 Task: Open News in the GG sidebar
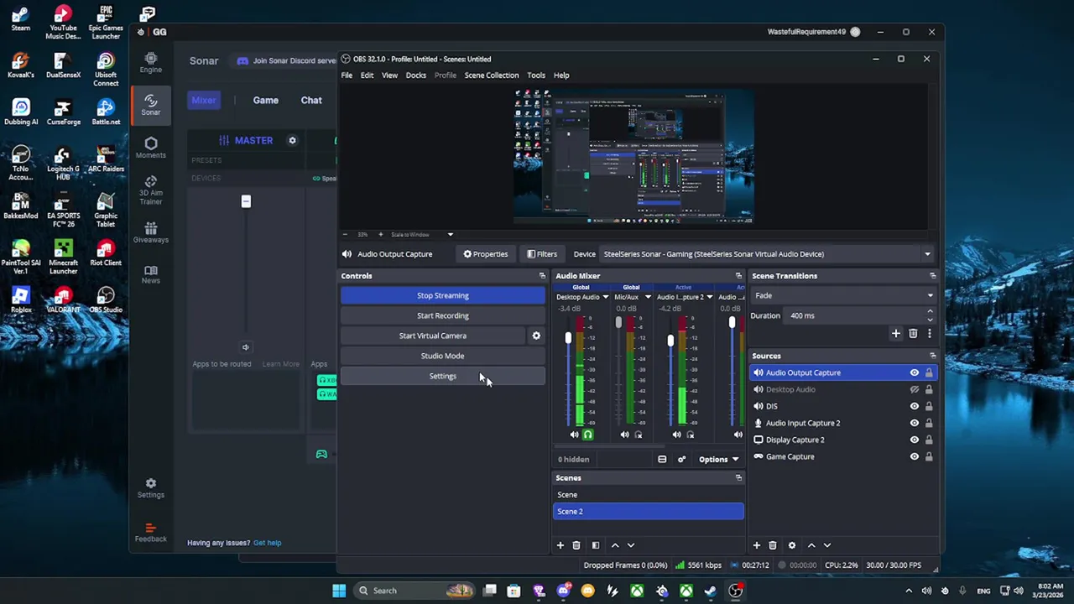[150, 274]
